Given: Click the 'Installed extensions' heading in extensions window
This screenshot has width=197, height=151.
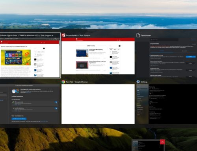Looking at the screenshot, I should 17,97.
